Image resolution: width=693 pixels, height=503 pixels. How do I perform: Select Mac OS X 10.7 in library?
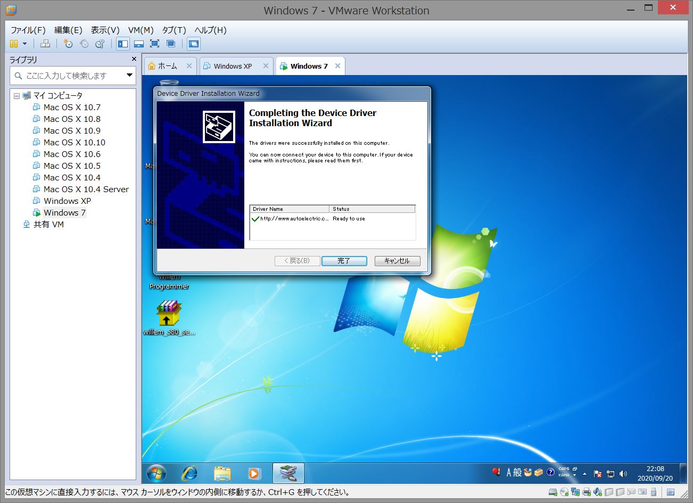pyautogui.click(x=72, y=107)
